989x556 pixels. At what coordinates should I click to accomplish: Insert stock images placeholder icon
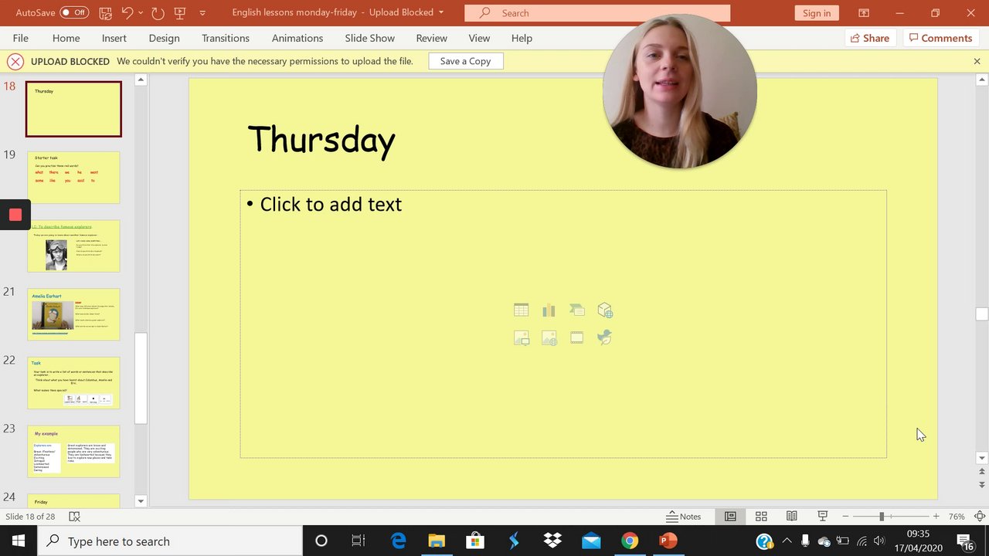[549, 338]
